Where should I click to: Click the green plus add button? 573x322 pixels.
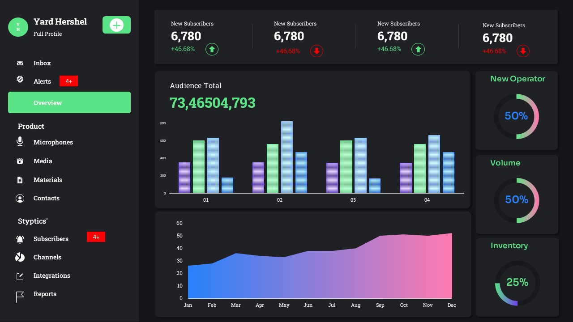[x=116, y=25]
